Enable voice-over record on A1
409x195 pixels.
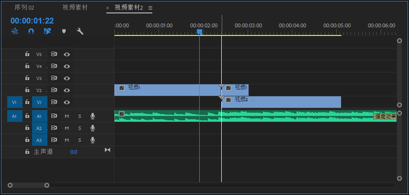pyautogui.click(x=92, y=116)
